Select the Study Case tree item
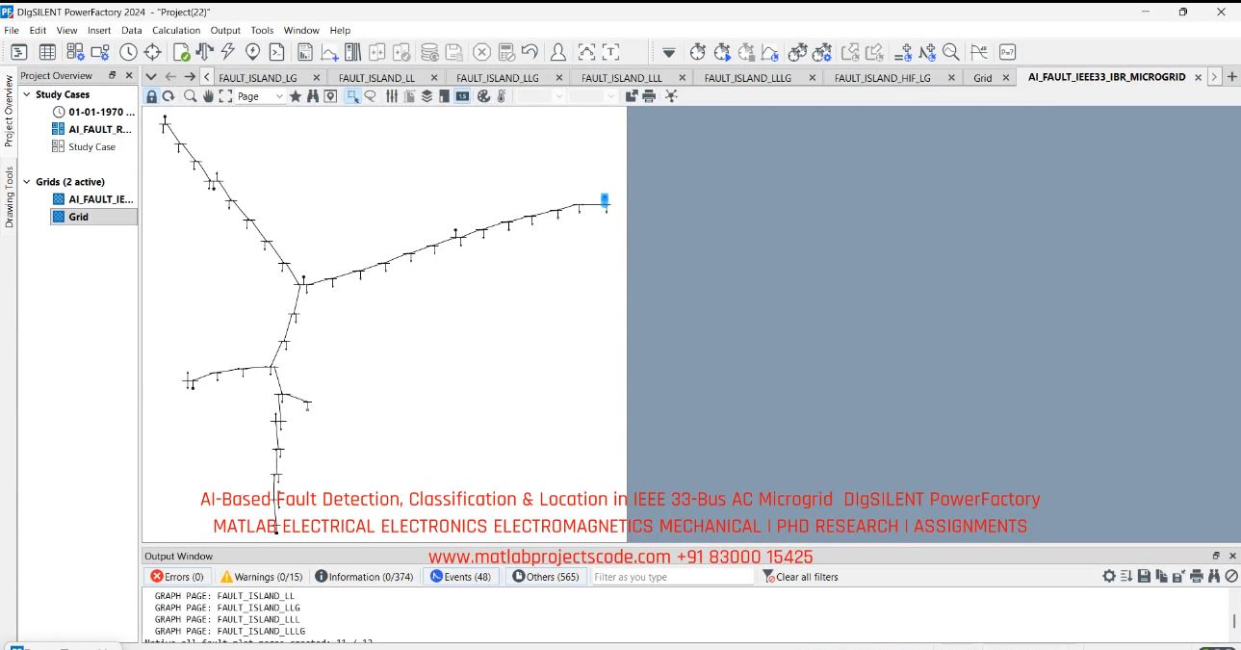1241x650 pixels. pyautogui.click(x=91, y=146)
